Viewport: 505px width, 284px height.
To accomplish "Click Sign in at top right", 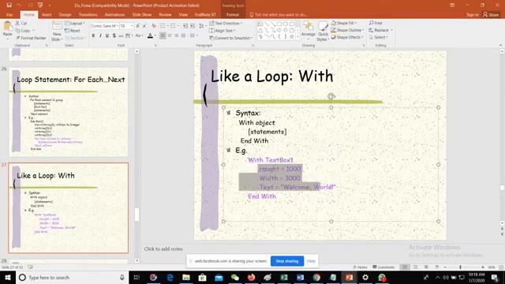I will (473, 14).
